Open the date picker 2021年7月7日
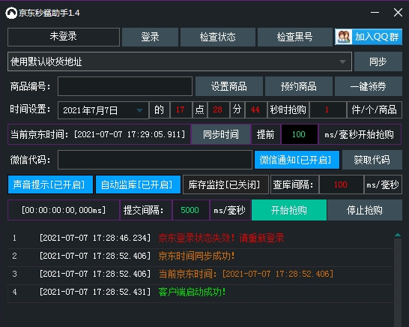Viewport: 409px width, 327px height. pyautogui.click(x=103, y=110)
